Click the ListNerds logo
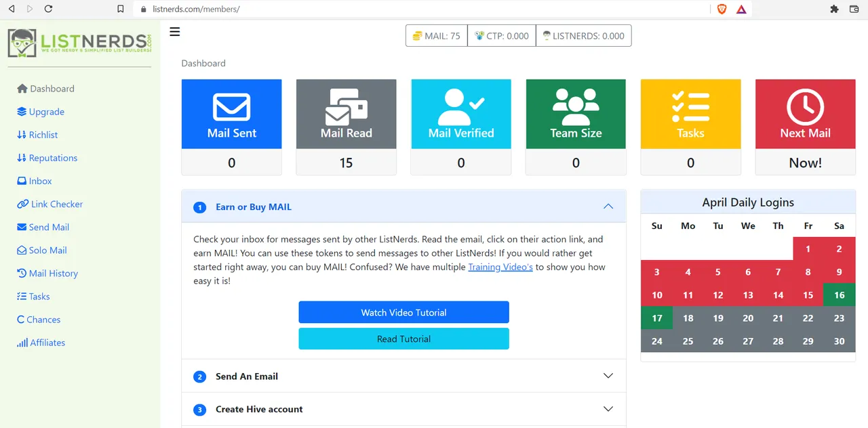The height and width of the screenshot is (428, 868). 80,43
